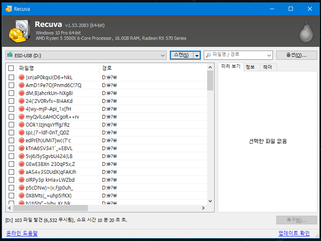Click the red status icon of kTriA6SV341`_=E8VL

point(22,148)
